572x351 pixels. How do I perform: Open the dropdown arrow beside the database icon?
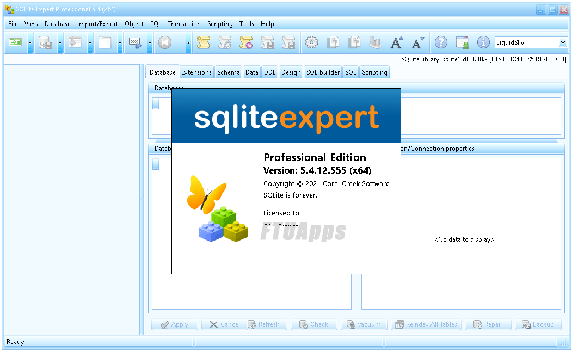pyautogui.click(x=60, y=42)
